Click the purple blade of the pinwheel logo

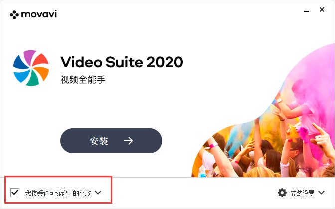click(x=30, y=56)
